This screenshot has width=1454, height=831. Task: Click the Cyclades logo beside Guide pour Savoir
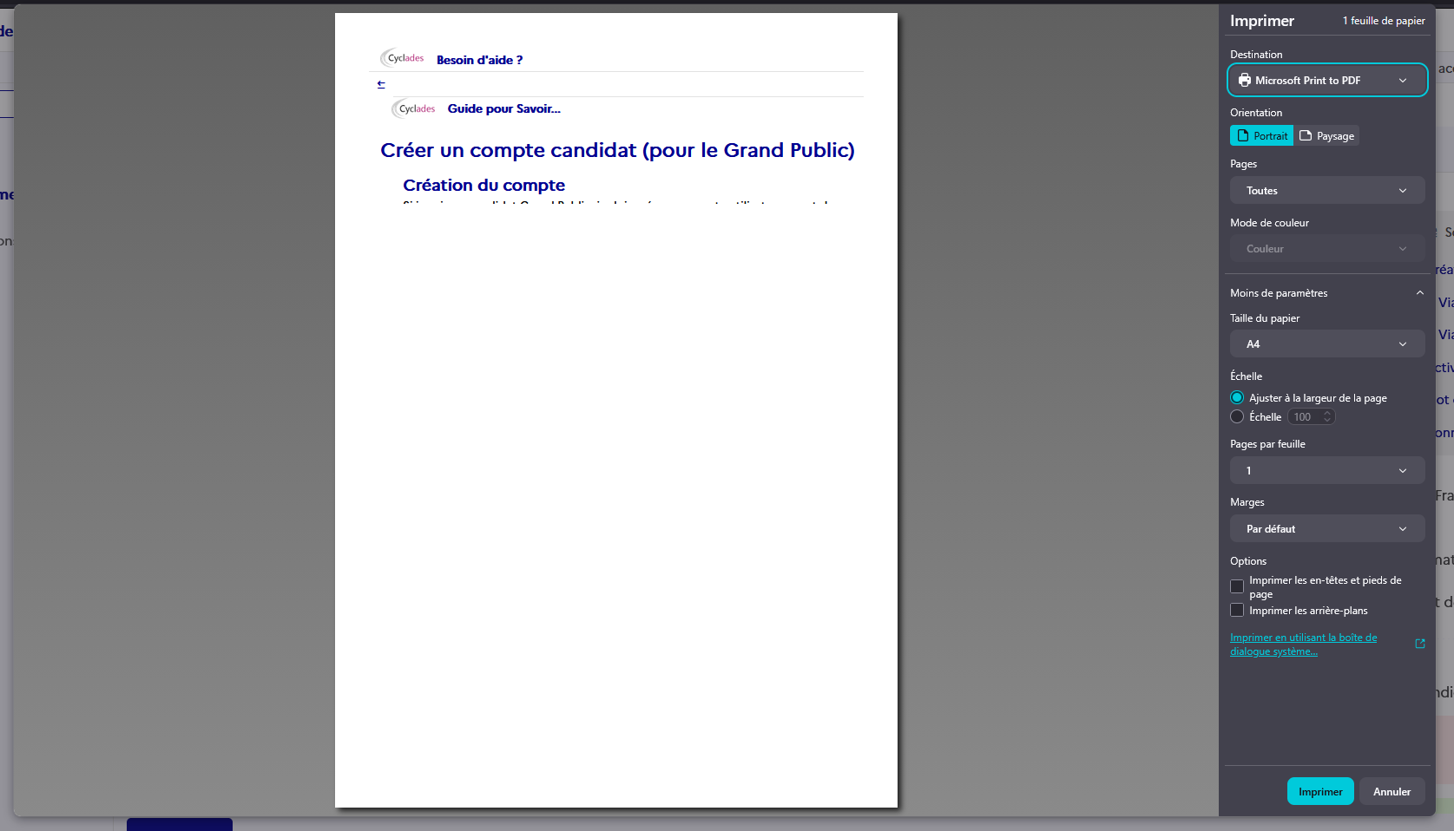click(x=414, y=109)
